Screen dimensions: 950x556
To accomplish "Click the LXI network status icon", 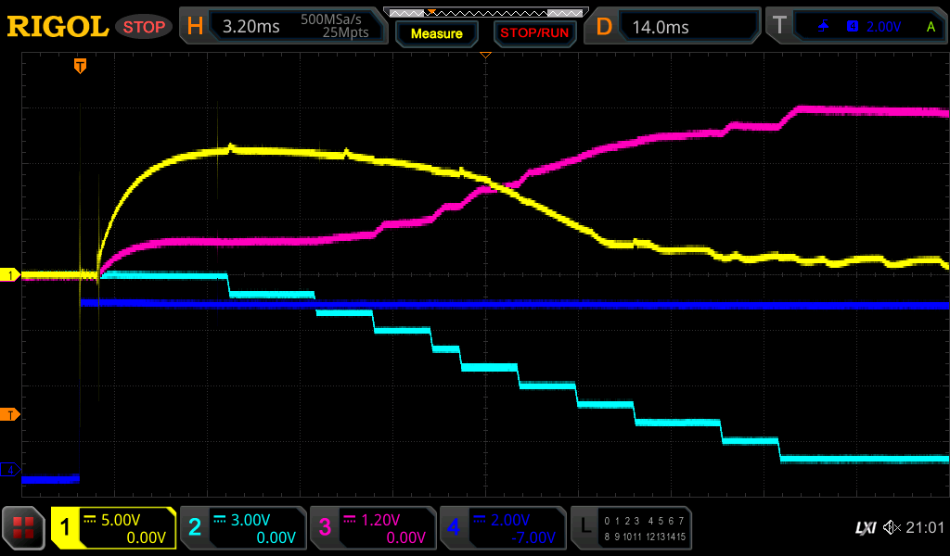I will click(x=865, y=528).
